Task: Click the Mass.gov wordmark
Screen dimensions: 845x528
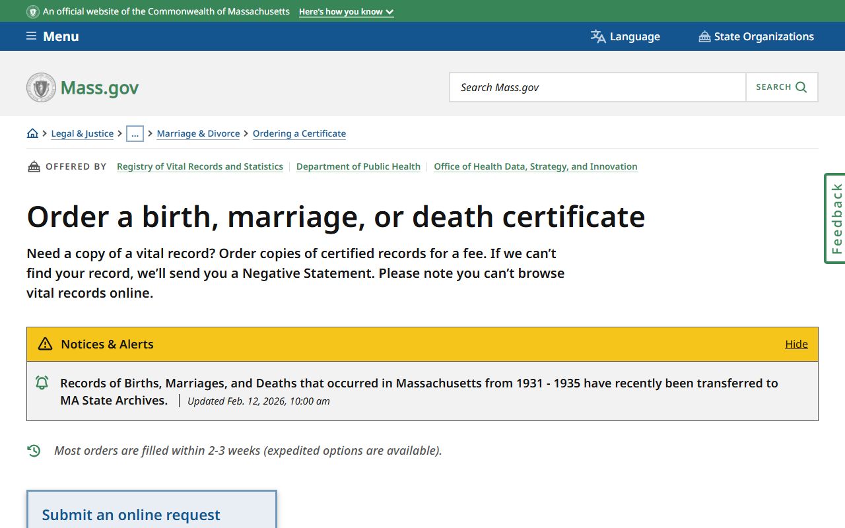Action: click(100, 88)
